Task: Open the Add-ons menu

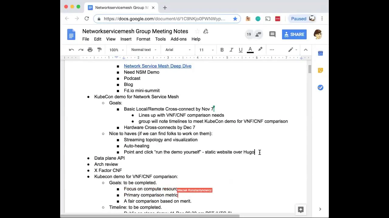Action: coord(179,39)
